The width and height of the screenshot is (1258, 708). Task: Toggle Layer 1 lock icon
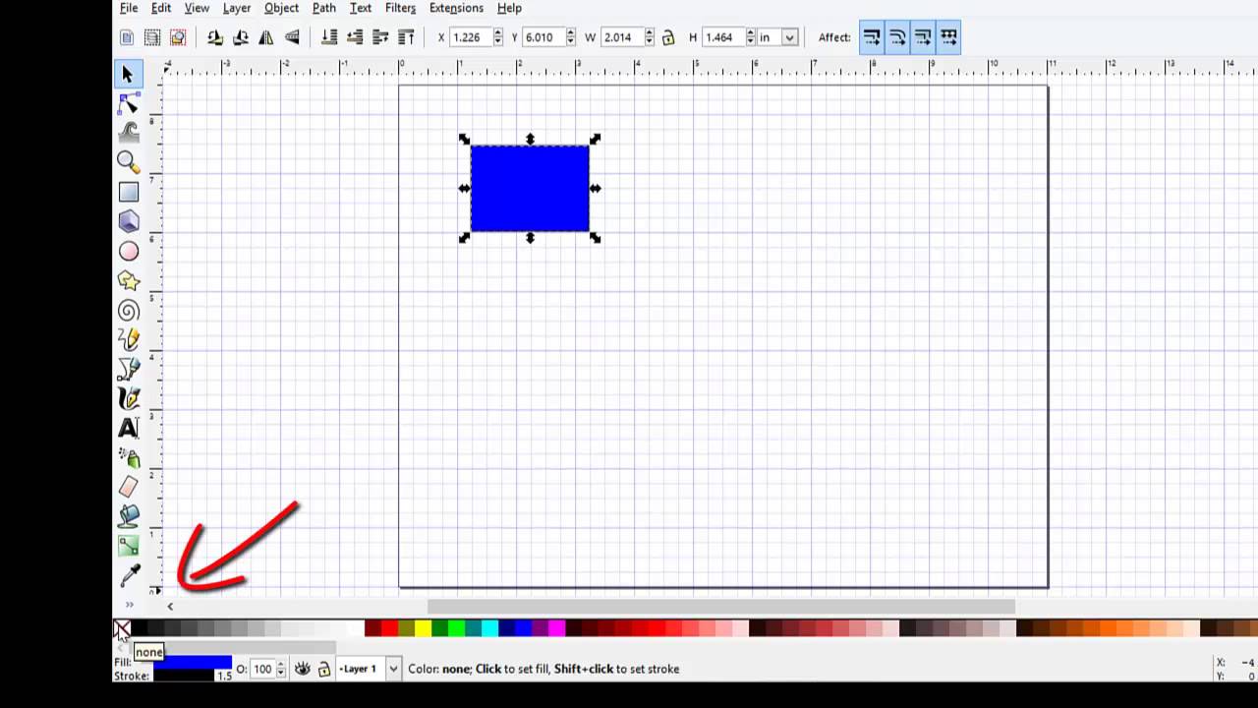point(323,669)
